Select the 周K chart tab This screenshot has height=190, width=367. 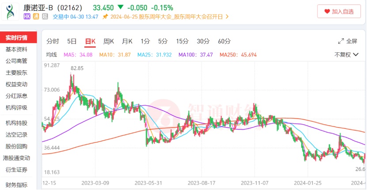[x=109, y=41]
